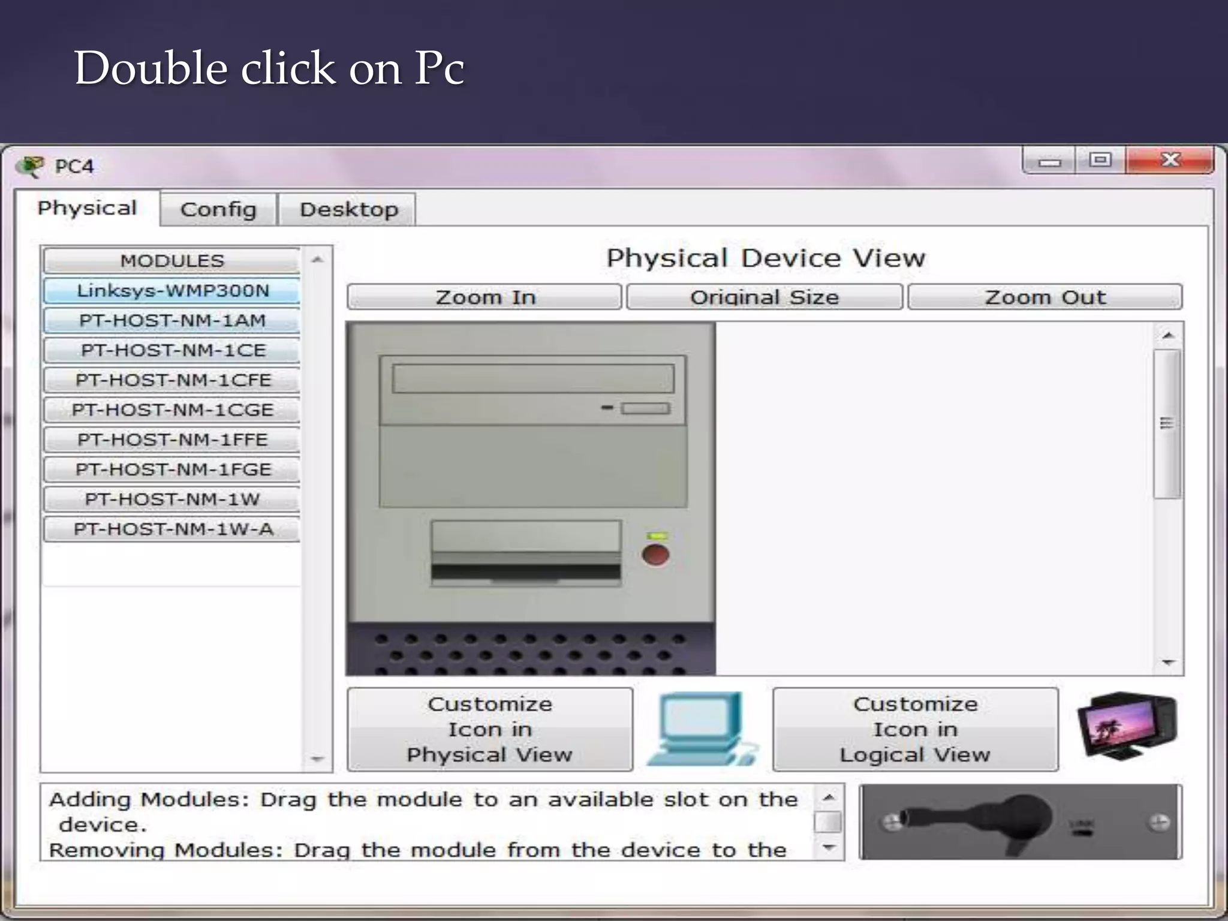Reset view with Original Size button
This screenshot has height=921, width=1228.
764,297
